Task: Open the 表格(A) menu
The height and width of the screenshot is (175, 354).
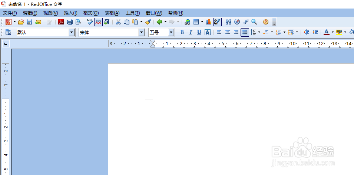Action: tap(112, 13)
